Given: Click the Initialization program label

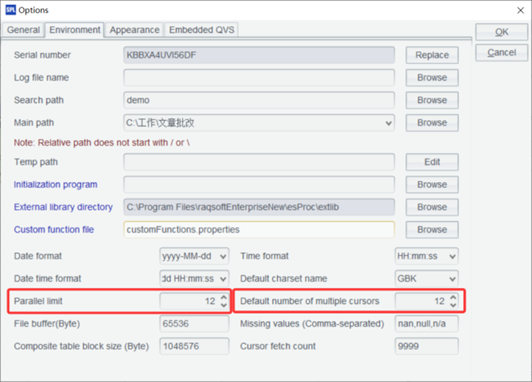Looking at the screenshot, I should [x=55, y=184].
